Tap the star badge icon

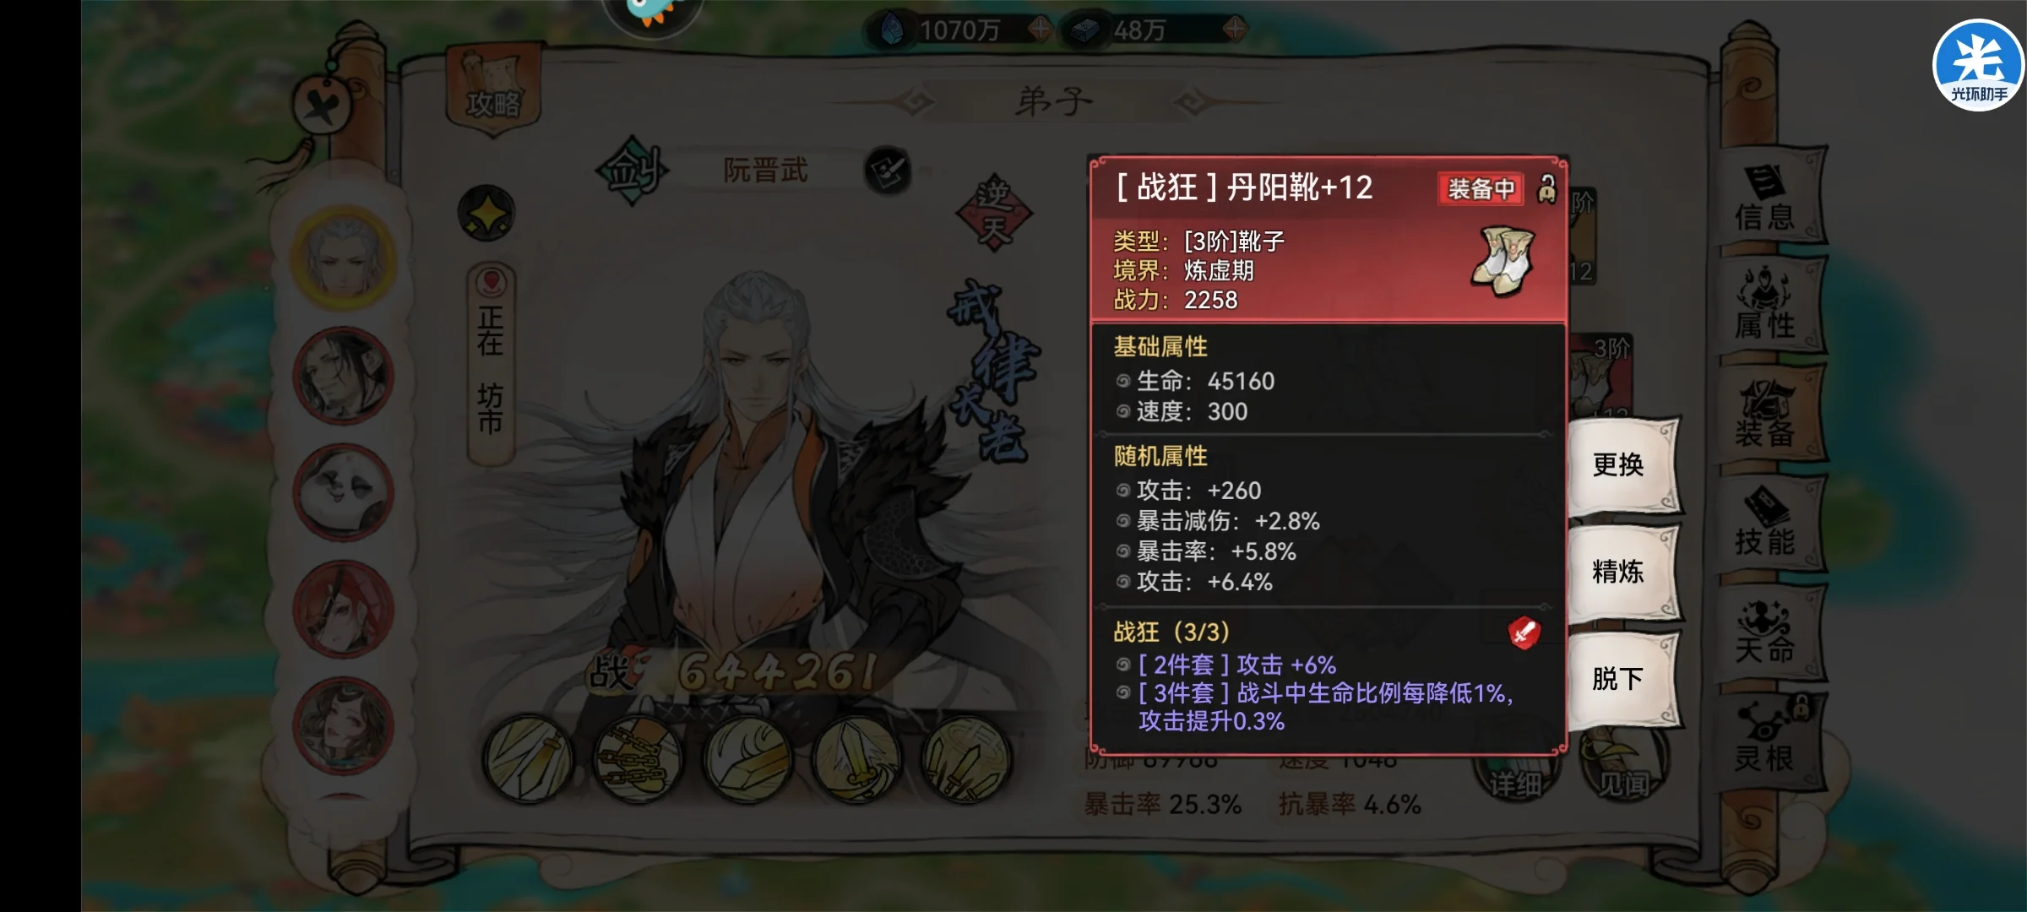coord(486,213)
